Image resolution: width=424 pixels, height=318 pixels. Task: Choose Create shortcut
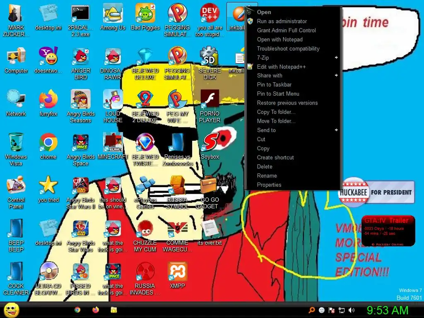[x=293, y=157]
